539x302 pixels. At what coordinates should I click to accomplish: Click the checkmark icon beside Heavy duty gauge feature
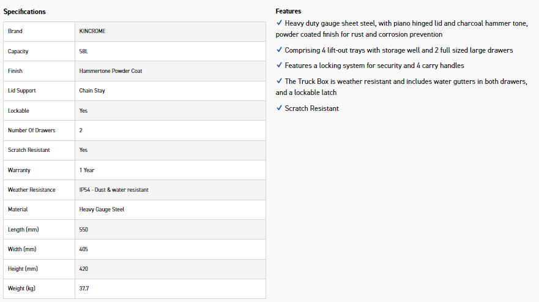(279, 23)
